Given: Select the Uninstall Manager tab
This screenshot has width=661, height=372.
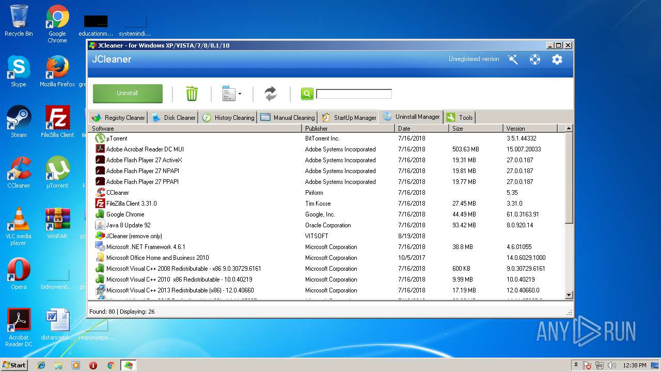Looking at the screenshot, I should (x=411, y=117).
